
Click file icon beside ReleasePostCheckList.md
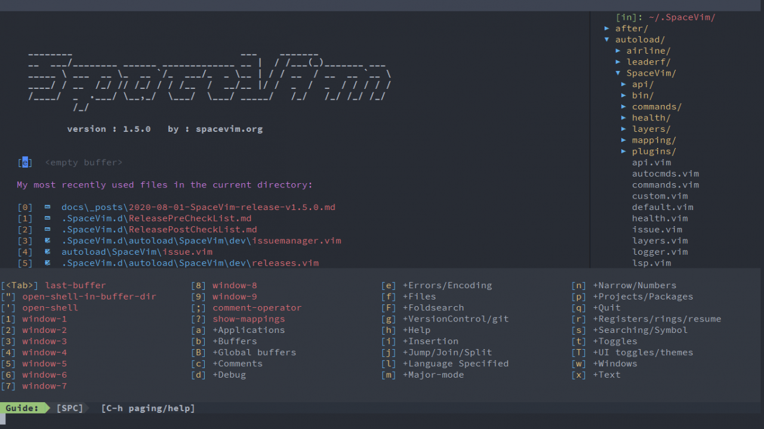(x=47, y=230)
